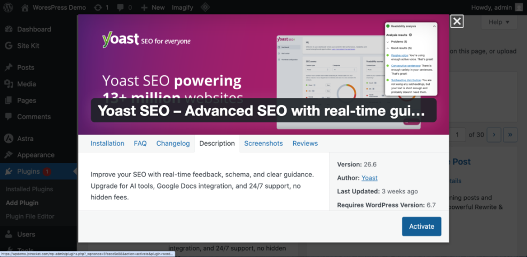The image size is (527, 257).
Task: Open the comments bubble in admin bar
Action: tap(124, 7)
